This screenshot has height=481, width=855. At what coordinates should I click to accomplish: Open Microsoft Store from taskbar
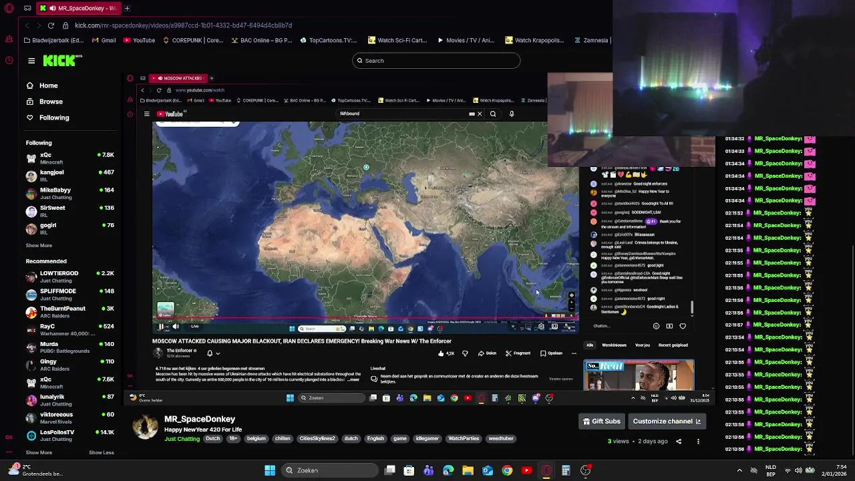click(x=409, y=470)
